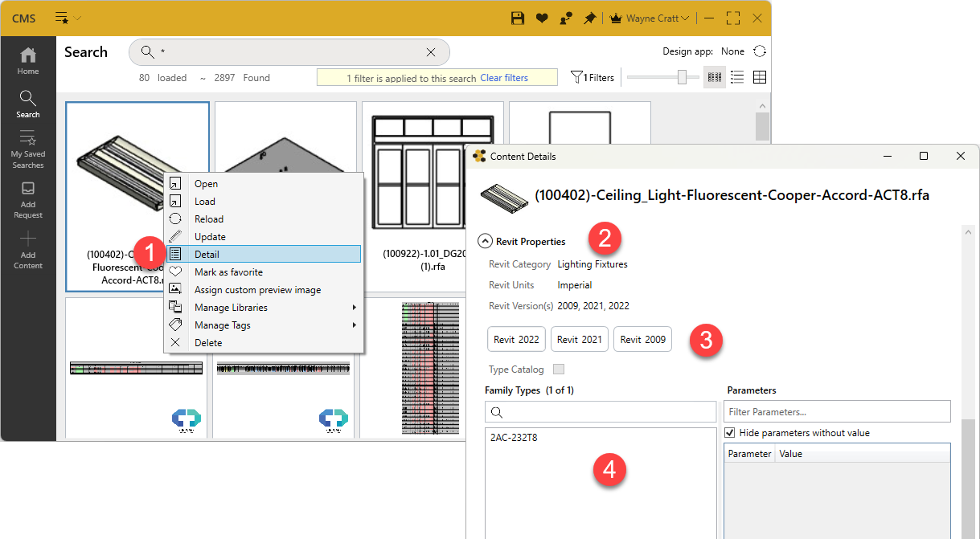This screenshot has height=539, width=980.
Task: Uncheck Hide parameters without value
Action: coord(730,433)
